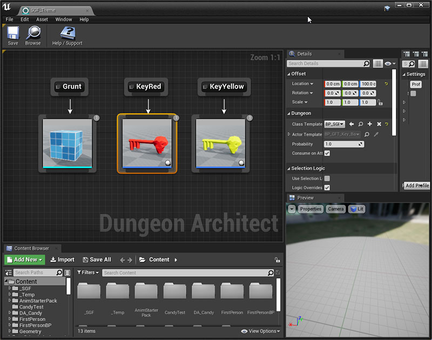
Task: Browse to Class Template asset using the magnifier
Action: coord(361,124)
